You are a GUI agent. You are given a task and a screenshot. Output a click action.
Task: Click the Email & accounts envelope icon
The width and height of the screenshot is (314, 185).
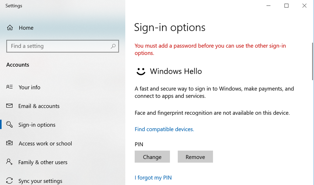tap(9, 106)
